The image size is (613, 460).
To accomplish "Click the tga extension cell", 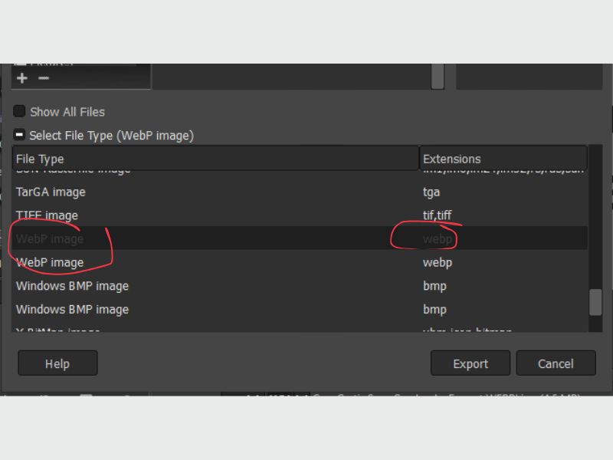I will click(x=431, y=192).
